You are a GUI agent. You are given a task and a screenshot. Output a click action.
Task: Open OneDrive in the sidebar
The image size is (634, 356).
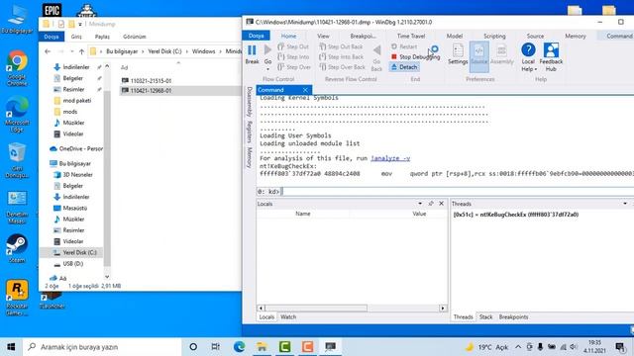[x=75, y=149]
